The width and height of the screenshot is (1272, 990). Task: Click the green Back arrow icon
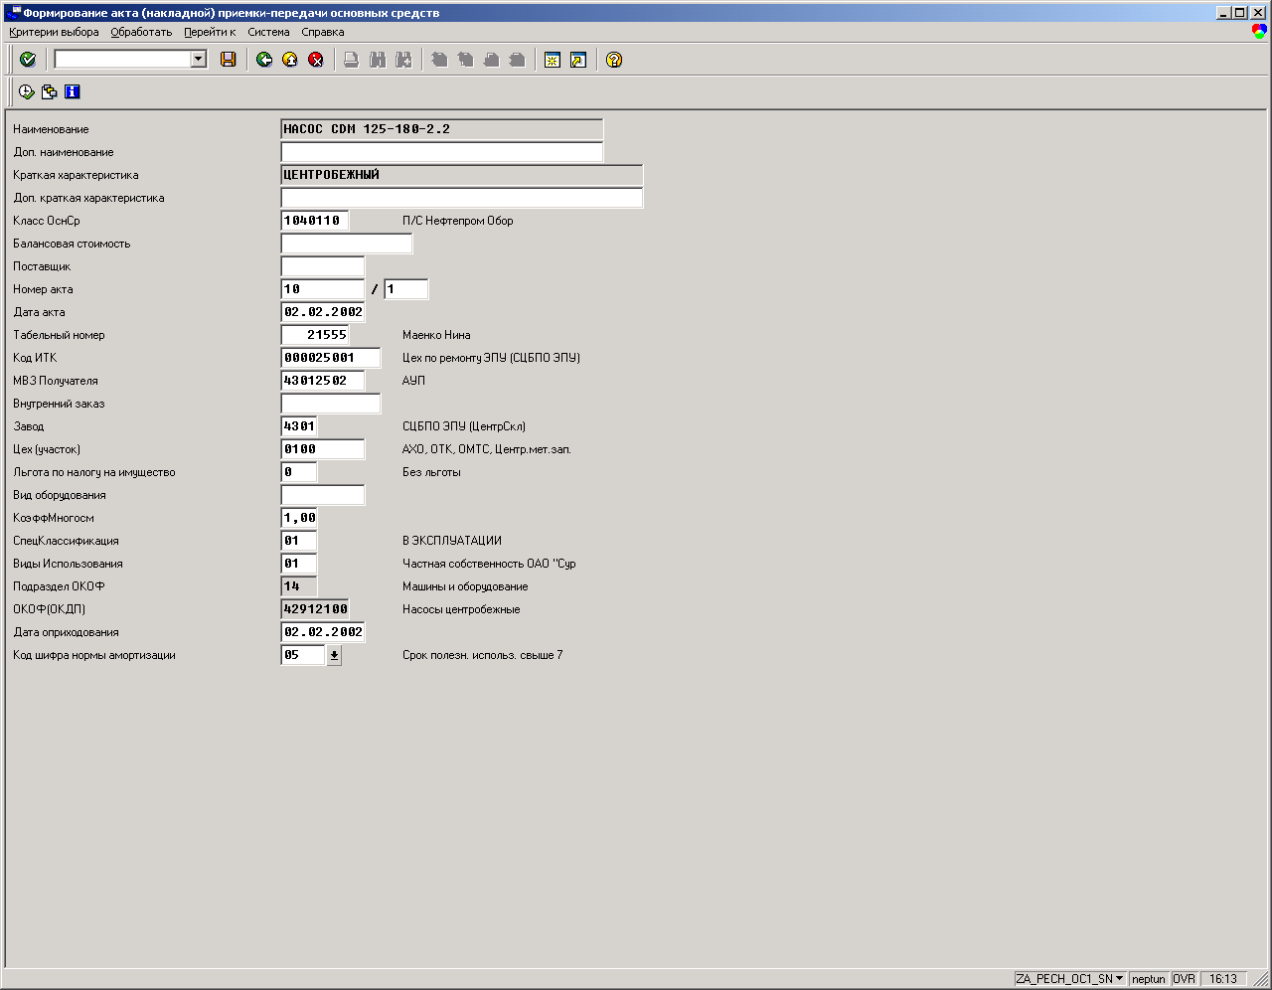click(x=264, y=60)
